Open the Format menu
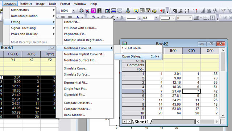 tap(65, 4)
